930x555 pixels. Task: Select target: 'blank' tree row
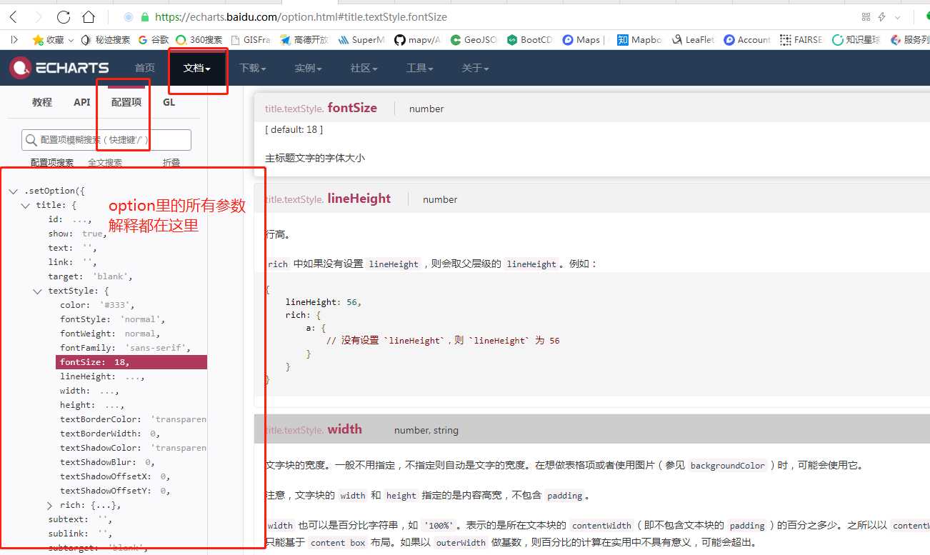(91, 276)
